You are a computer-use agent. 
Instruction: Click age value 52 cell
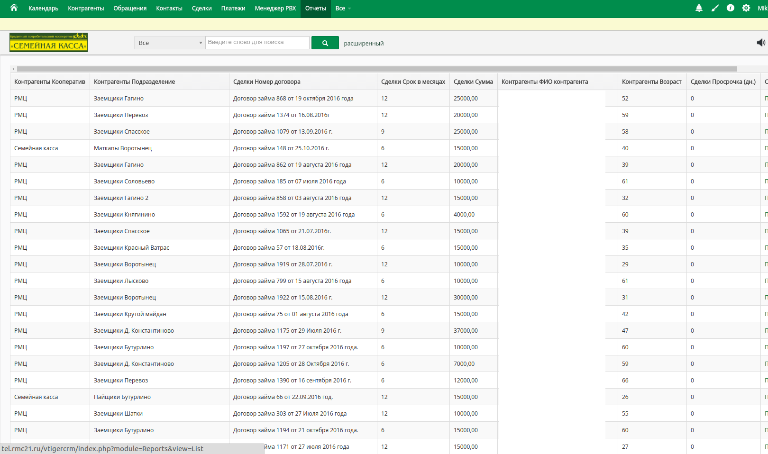coord(652,98)
